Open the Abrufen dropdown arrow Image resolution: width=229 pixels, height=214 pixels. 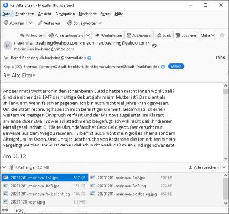[x=30, y=23]
